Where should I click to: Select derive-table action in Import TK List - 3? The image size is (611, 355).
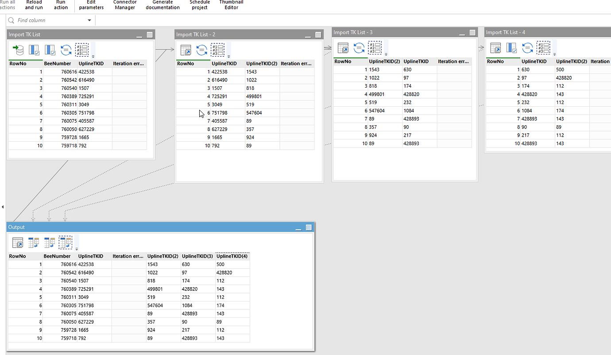343,48
